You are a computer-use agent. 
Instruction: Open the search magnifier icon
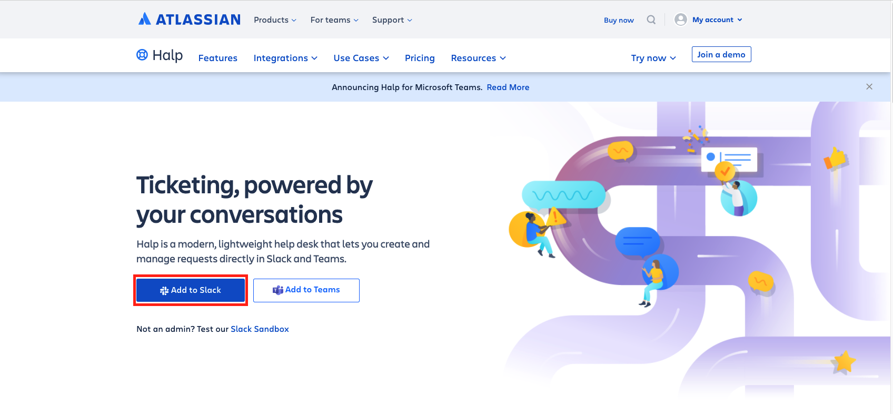coord(651,19)
